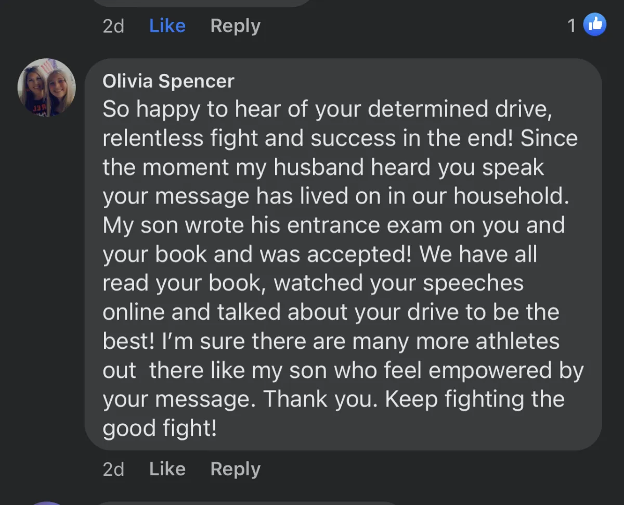Image resolution: width=624 pixels, height=505 pixels.
Task: Click the reaction count number 1
Action: [x=571, y=26]
